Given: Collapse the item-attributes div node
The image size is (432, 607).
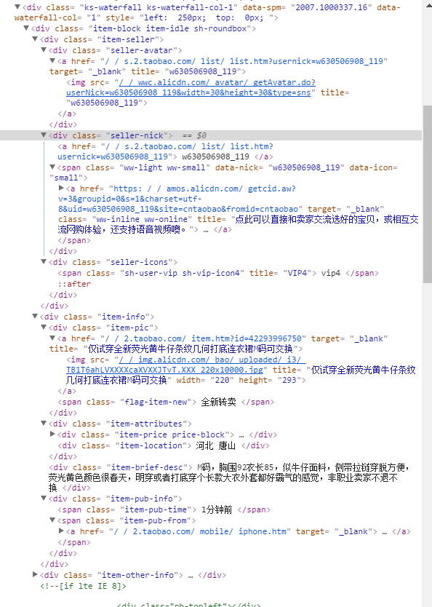Looking at the screenshot, I should (44, 424).
